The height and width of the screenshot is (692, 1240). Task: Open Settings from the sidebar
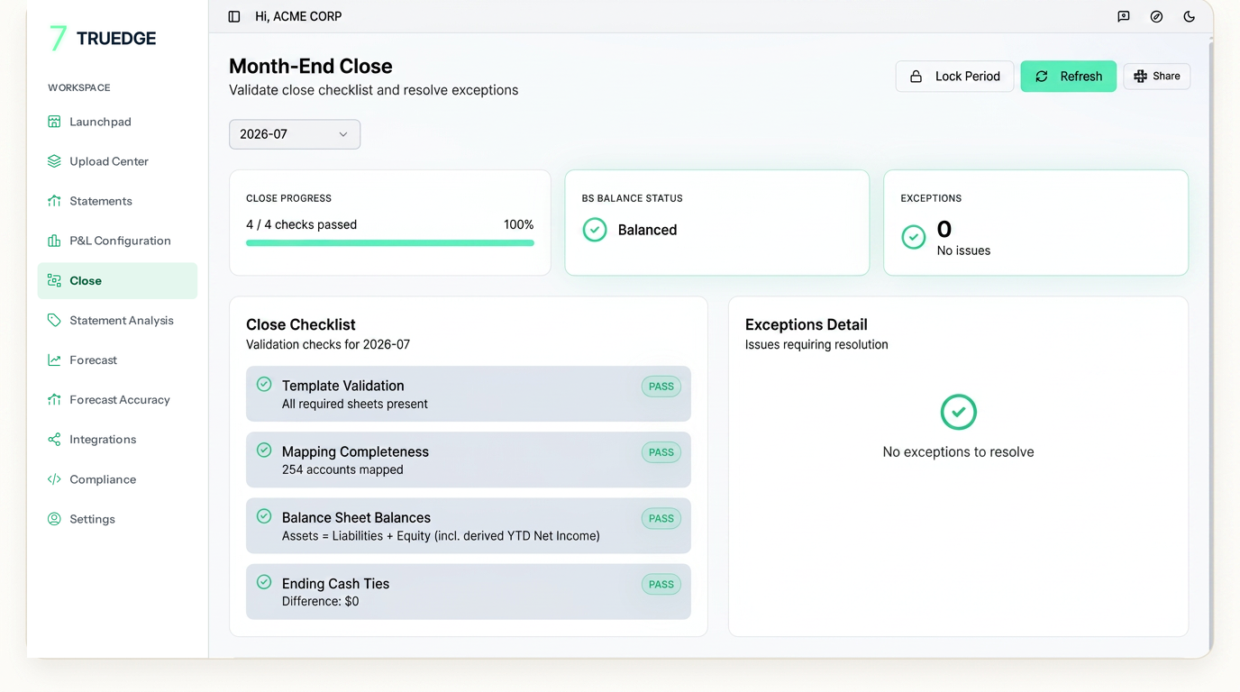click(x=117, y=519)
